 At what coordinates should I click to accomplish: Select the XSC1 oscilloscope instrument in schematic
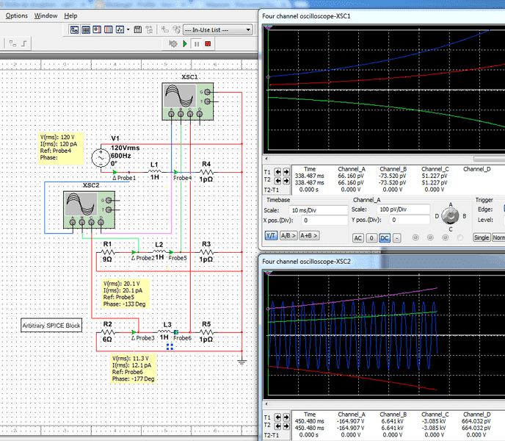[x=188, y=102]
